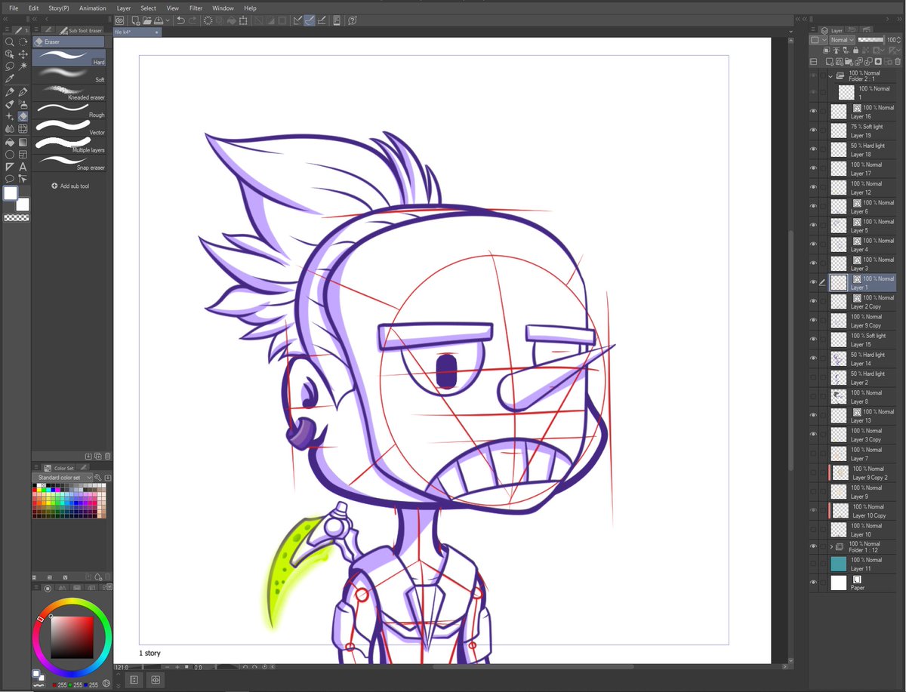Click the Open file folder icon
The width and height of the screenshot is (906, 692).
pos(146,20)
